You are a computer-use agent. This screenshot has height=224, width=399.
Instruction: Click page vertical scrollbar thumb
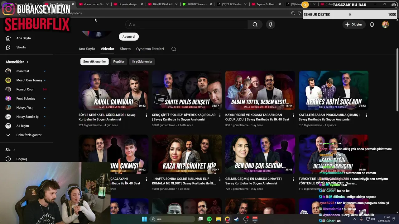pos(397,80)
